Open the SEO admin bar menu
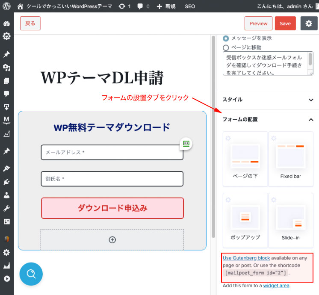This screenshot has width=319, height=295. [190, 6]
